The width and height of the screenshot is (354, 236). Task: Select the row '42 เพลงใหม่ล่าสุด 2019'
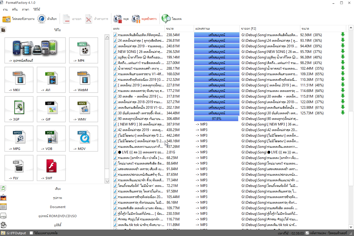point(229,130)
